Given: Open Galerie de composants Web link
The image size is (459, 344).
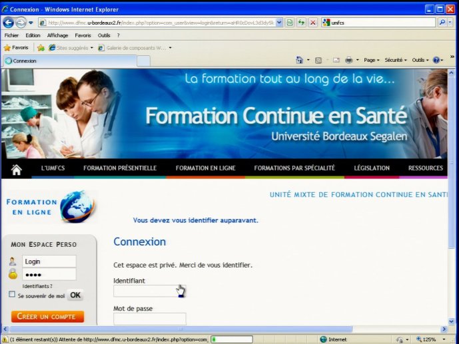Looking at the screenshot, I should pos(135,48).
